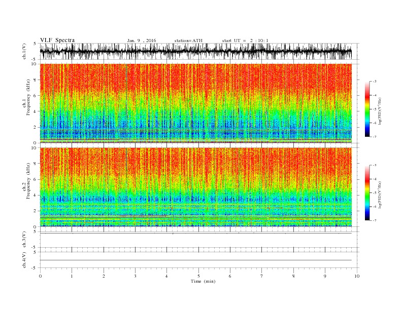The height and width of the screenshot is (310, 402).
Task: Click time axis tick label "3"
Action: (135, 276)
